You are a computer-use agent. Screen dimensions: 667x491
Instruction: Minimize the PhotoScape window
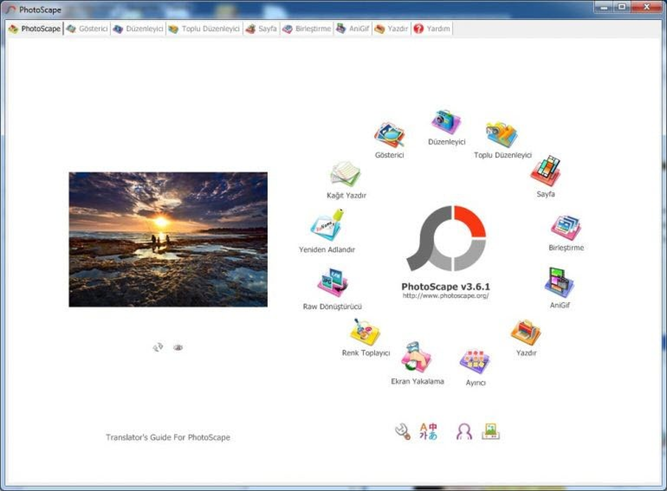604,6
